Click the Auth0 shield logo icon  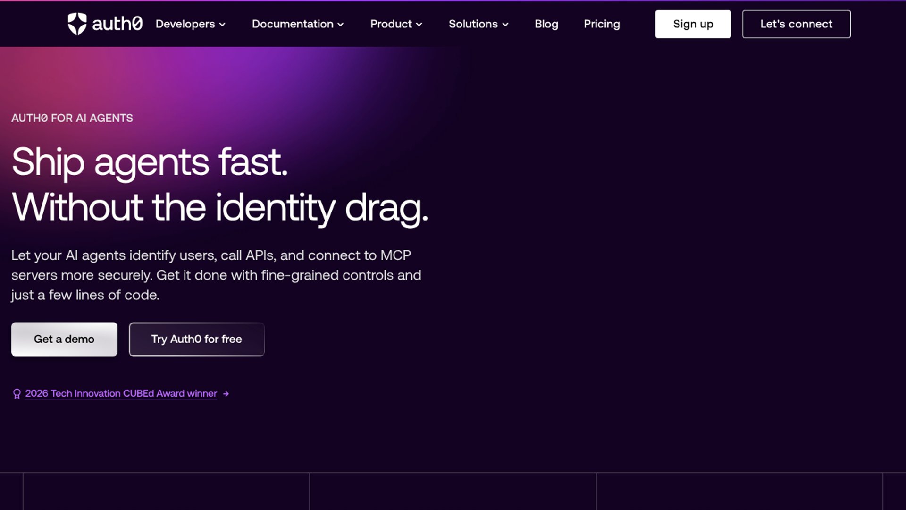point(77,24)
